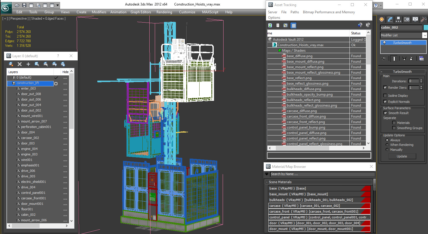
Task: Click Table View icon in Asset Tracking toolbar
Action: [x=293, y=25]
